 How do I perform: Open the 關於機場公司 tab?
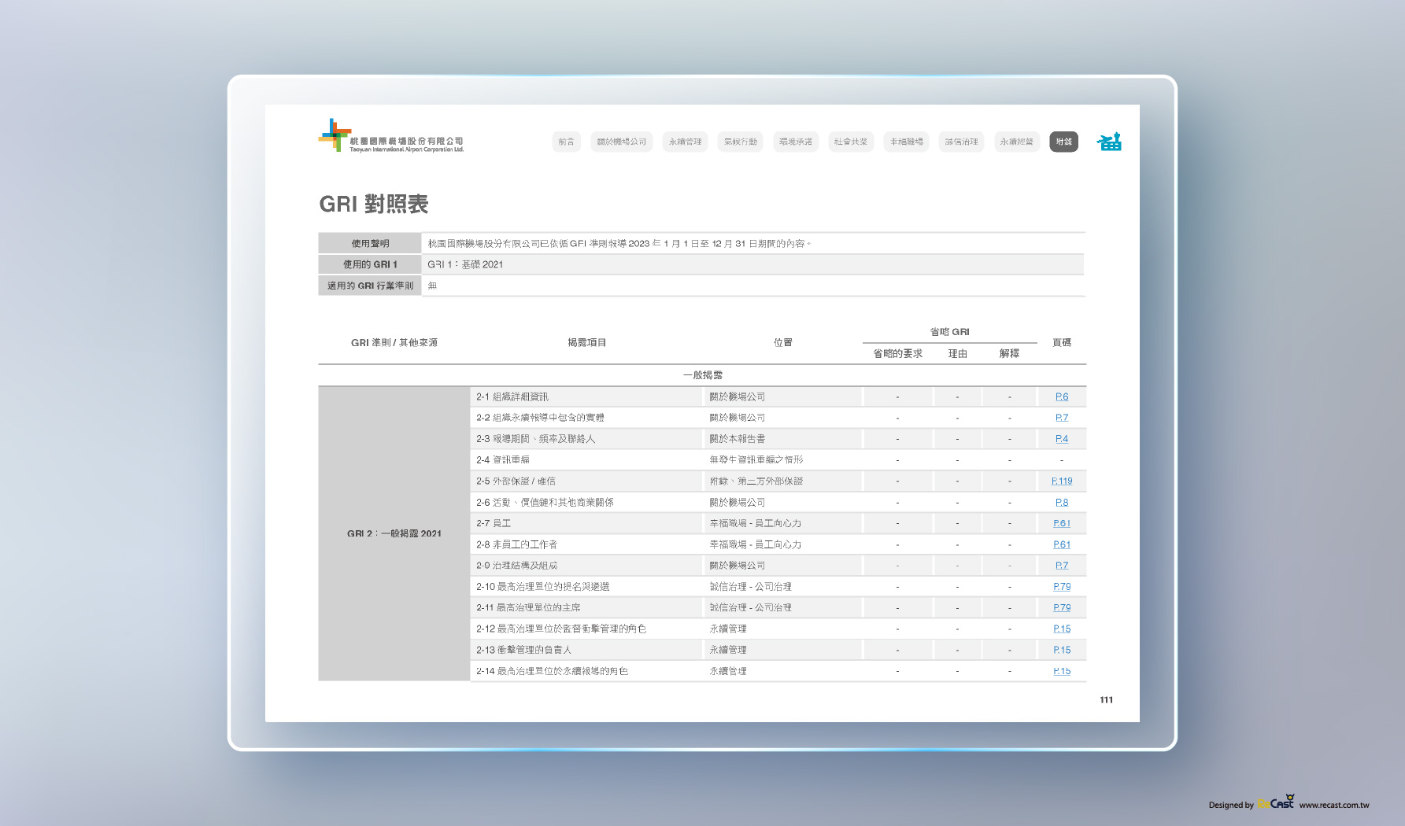click(x=621, y=142)
